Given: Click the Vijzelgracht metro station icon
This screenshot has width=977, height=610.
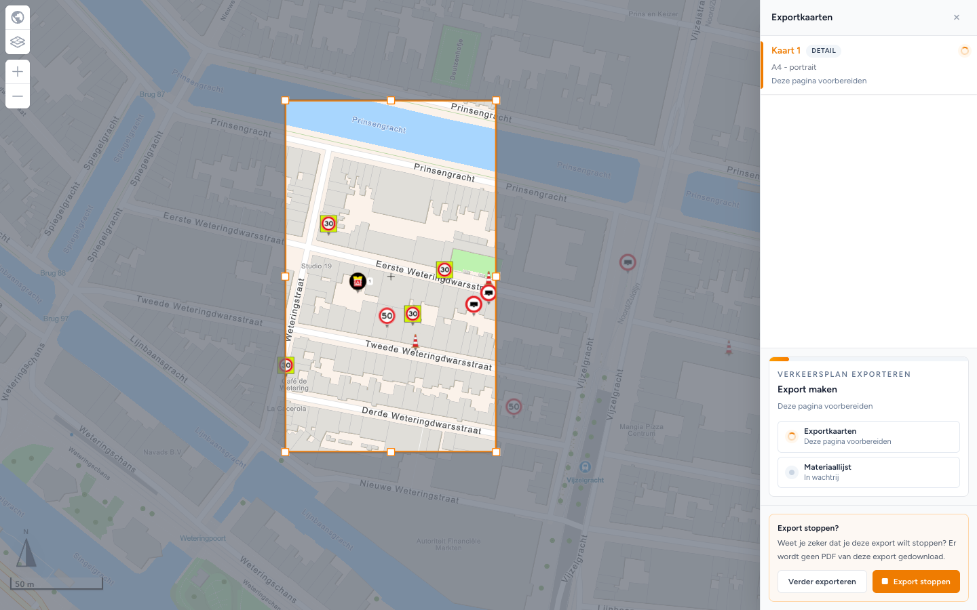Looking at the screenshot, I should (585, 467).
